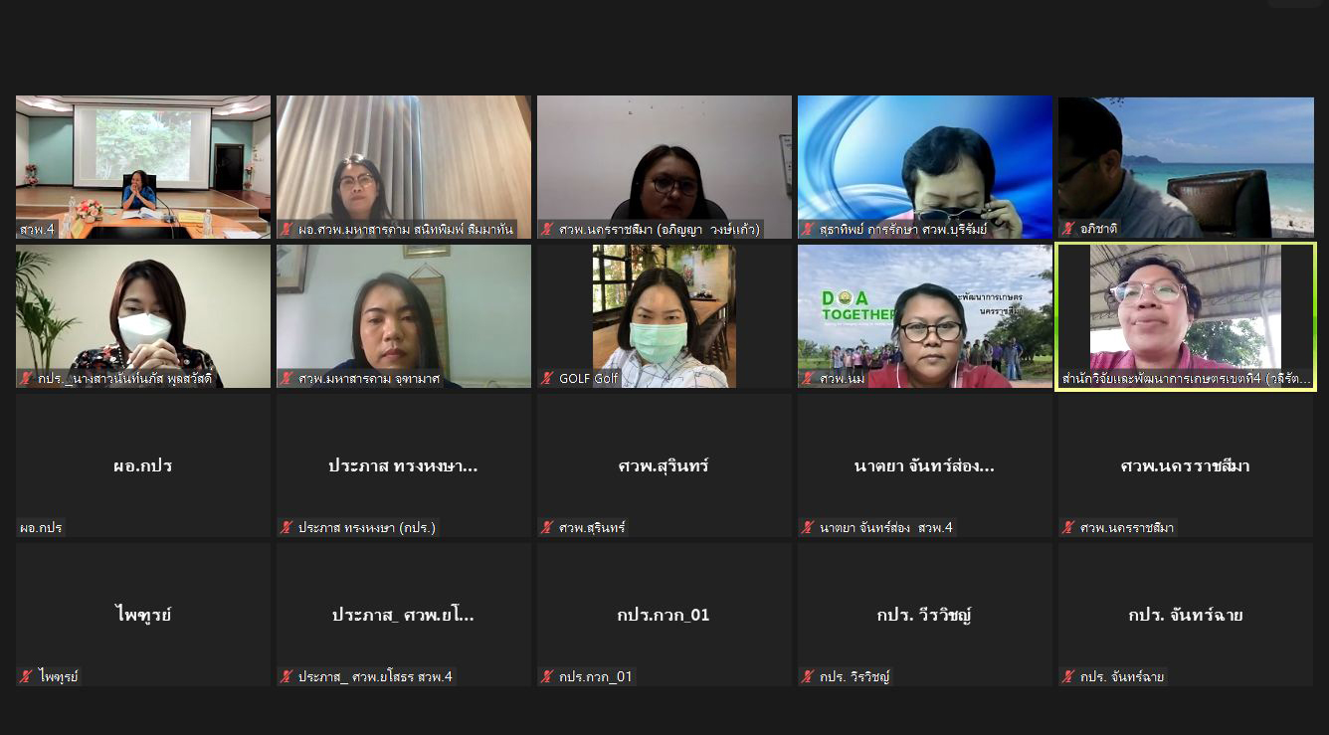This screenshot has width=1329, height=735.
Task: Click muted mic icon next to GOLF Golf
Action: 547,378
